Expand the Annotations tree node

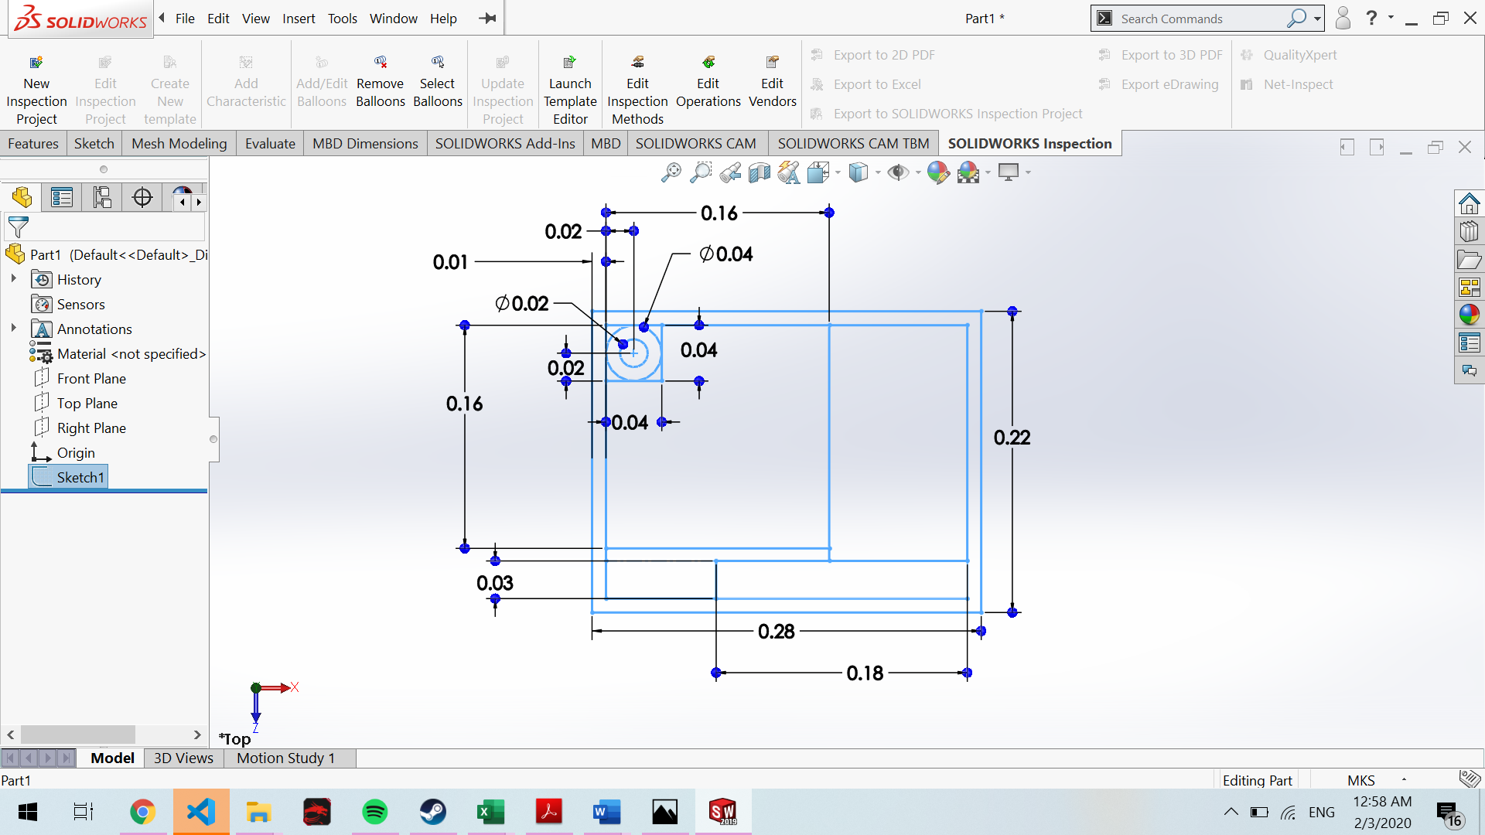coord(13,328)
